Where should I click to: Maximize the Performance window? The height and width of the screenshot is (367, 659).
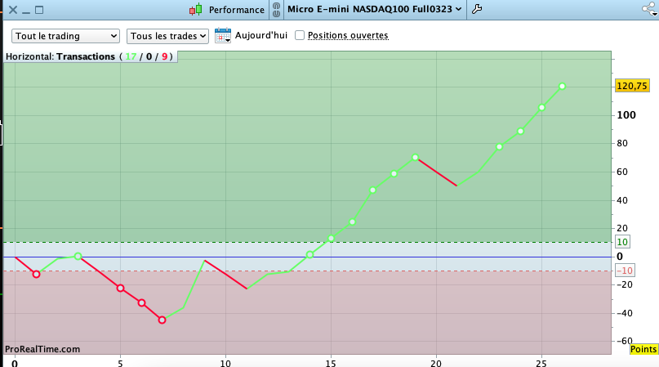pos(39,10)
